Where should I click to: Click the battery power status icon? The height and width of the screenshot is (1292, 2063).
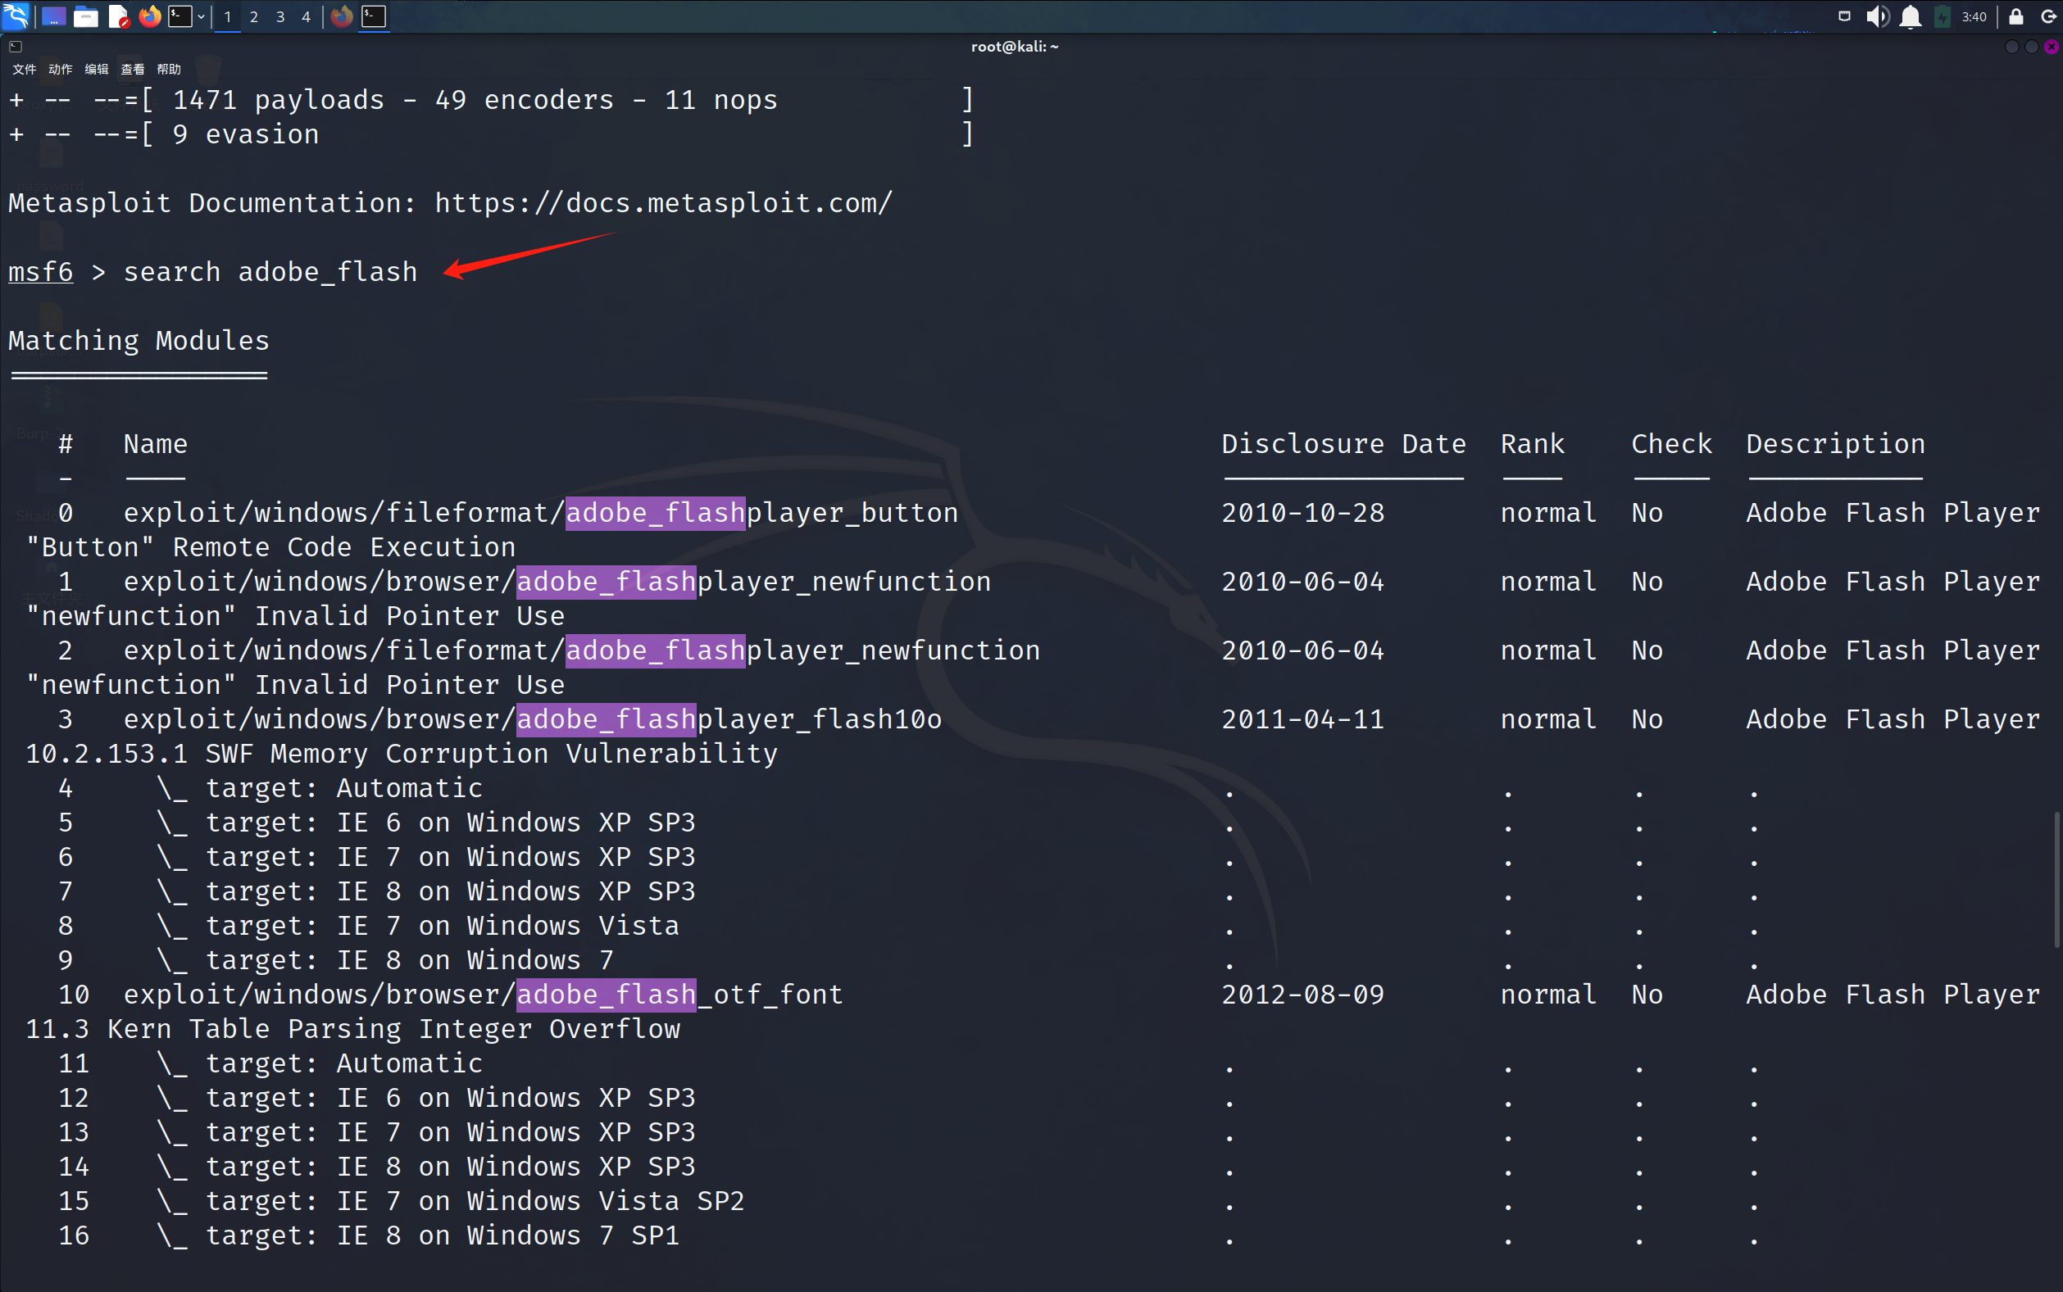coord(1942,16)
